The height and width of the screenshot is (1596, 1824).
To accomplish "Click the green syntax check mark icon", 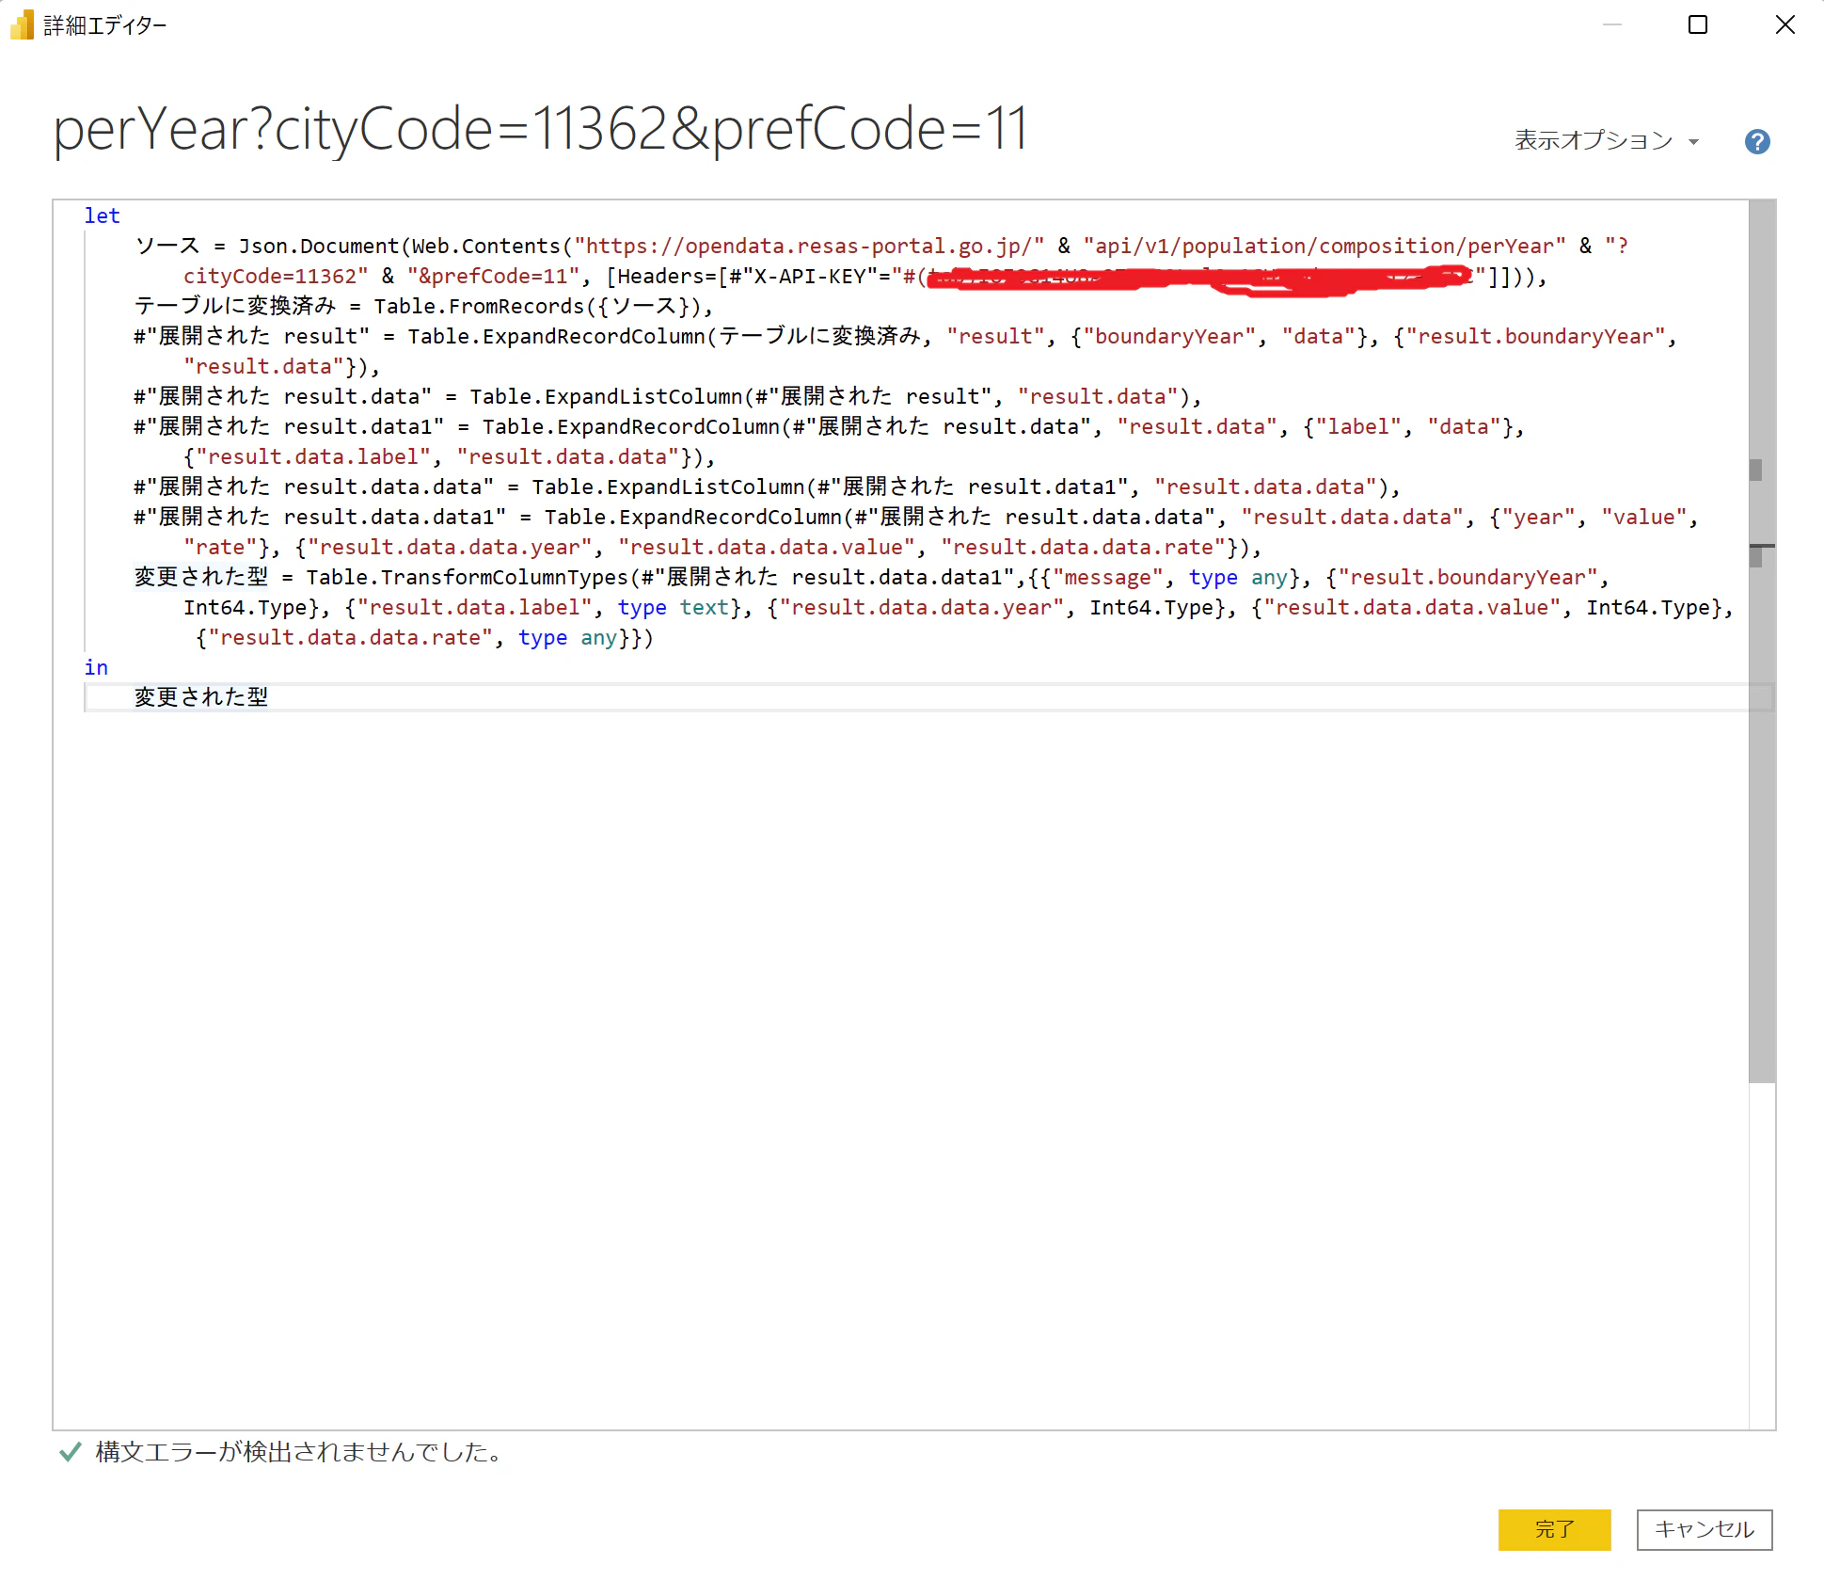I will coord(70,1452).
